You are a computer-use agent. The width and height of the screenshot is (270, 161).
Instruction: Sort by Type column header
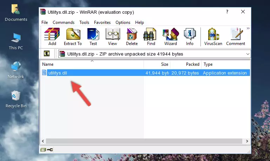point(226,64)
